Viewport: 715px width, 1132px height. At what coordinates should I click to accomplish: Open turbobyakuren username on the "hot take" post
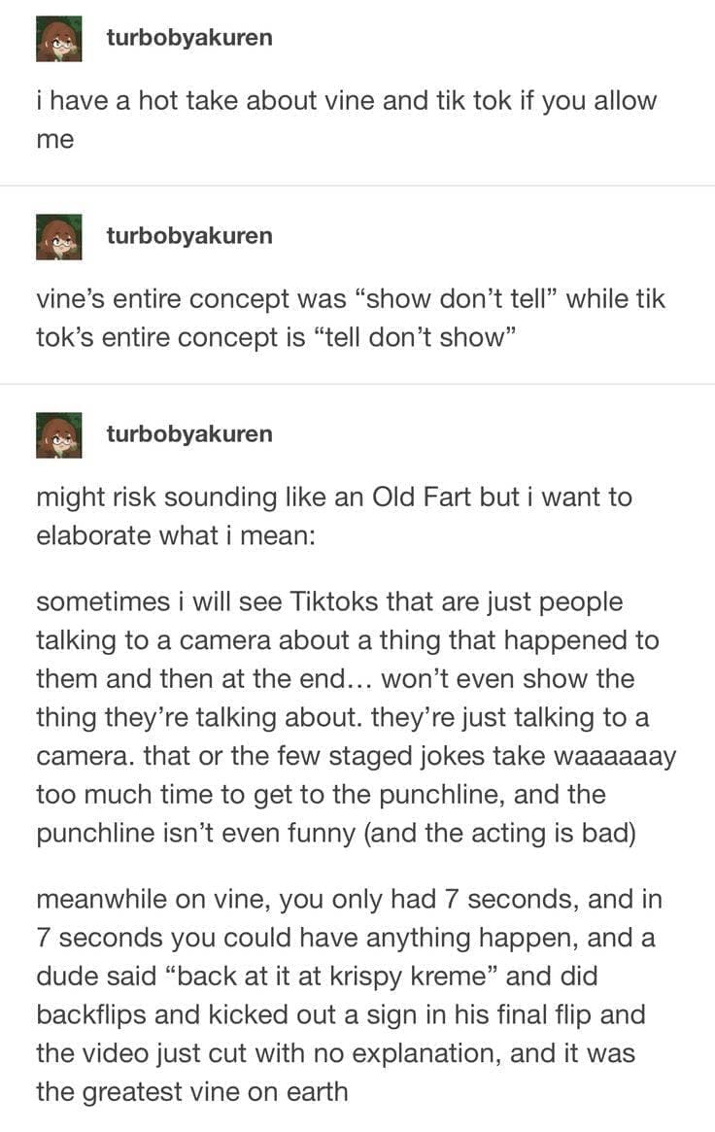pyautogui.click(x=188, y=38)
